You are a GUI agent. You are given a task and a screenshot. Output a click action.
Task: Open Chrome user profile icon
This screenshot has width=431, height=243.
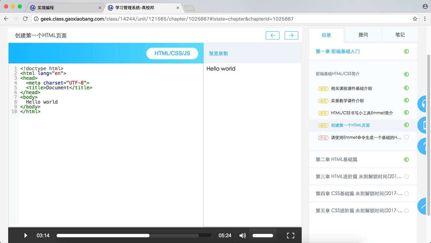(425, 6)
